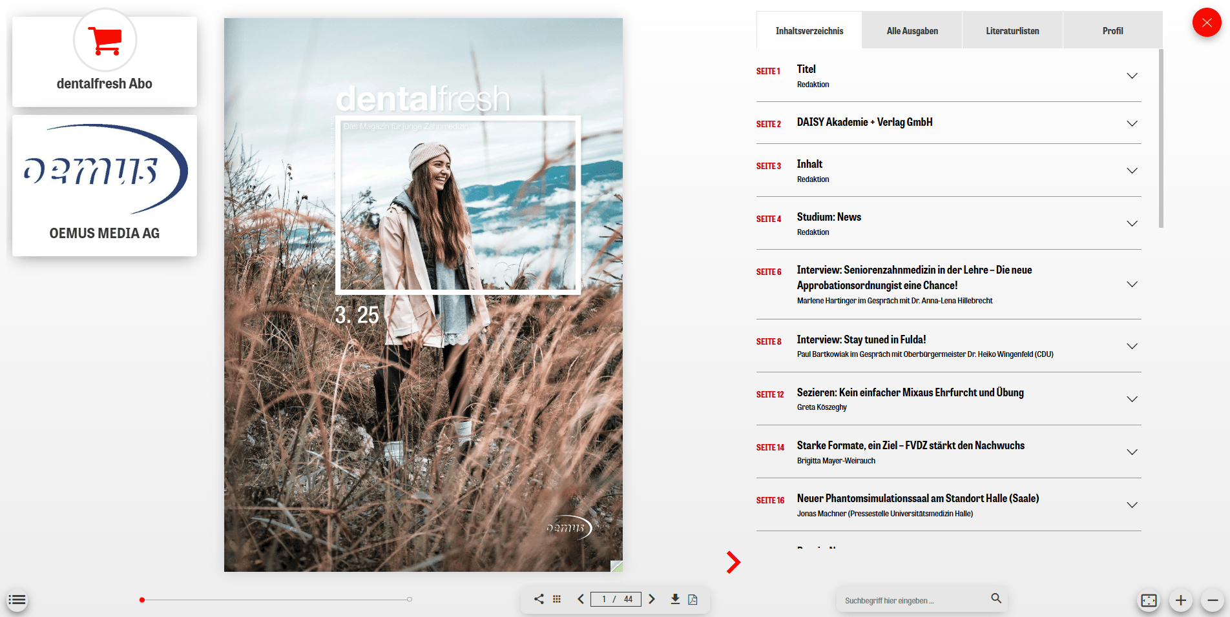
Task: Go to next page arrow in toolbar
Action: click(652, 599)
